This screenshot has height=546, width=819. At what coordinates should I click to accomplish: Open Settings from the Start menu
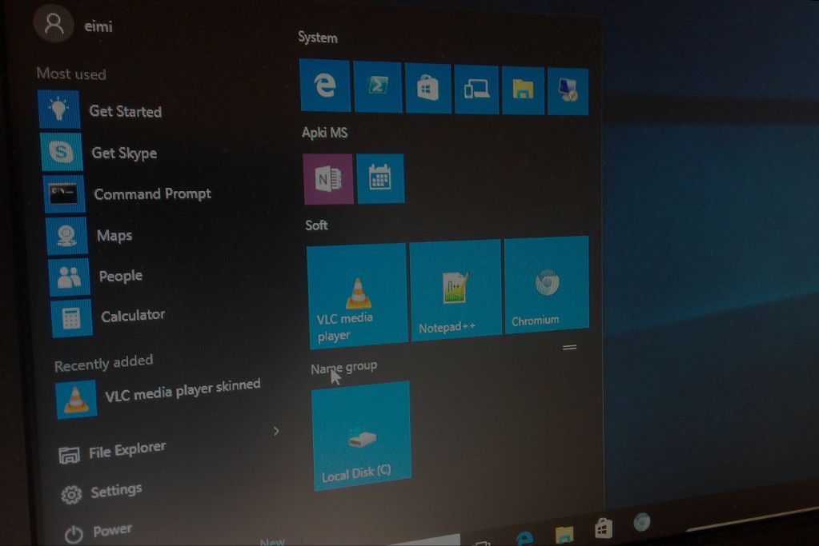(x=101, y=492)
